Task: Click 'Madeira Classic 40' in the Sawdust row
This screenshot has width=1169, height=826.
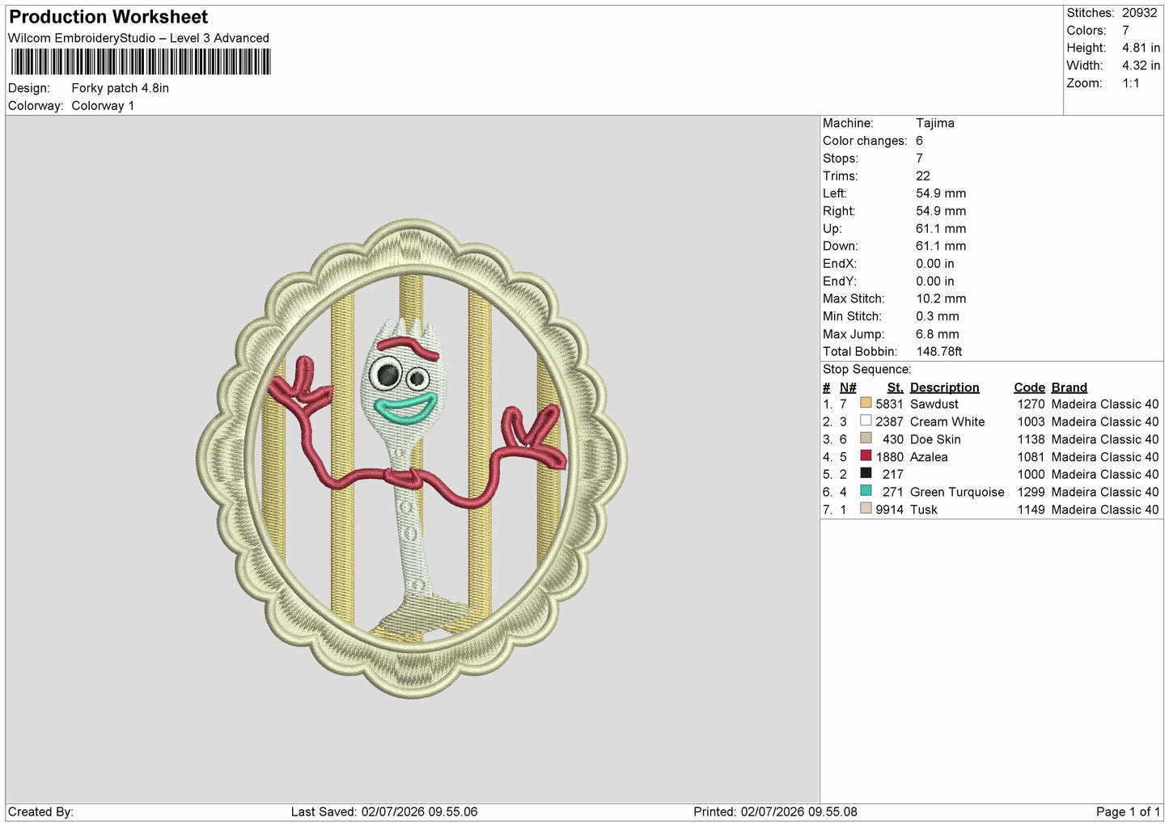Action: pyautogui.click(x=1105, y=404)
